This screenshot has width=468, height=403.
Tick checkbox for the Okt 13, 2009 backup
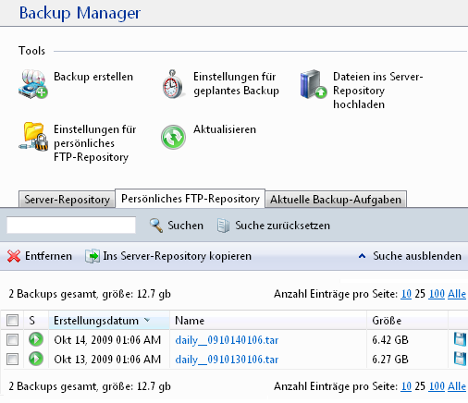click(x=12, y=360)
